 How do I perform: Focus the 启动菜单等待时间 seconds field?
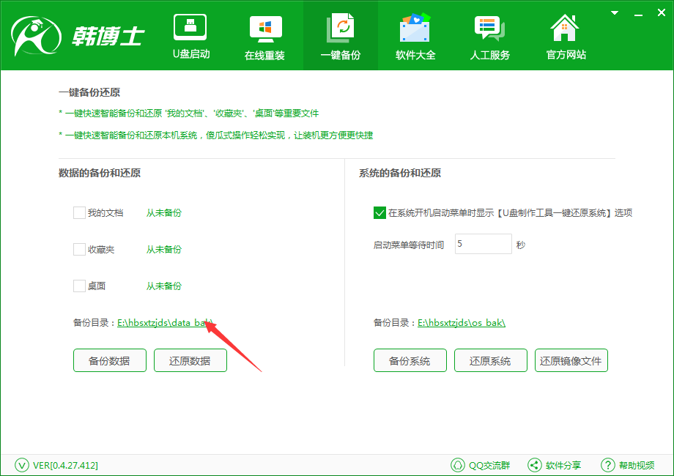click(x=483, y=244)
